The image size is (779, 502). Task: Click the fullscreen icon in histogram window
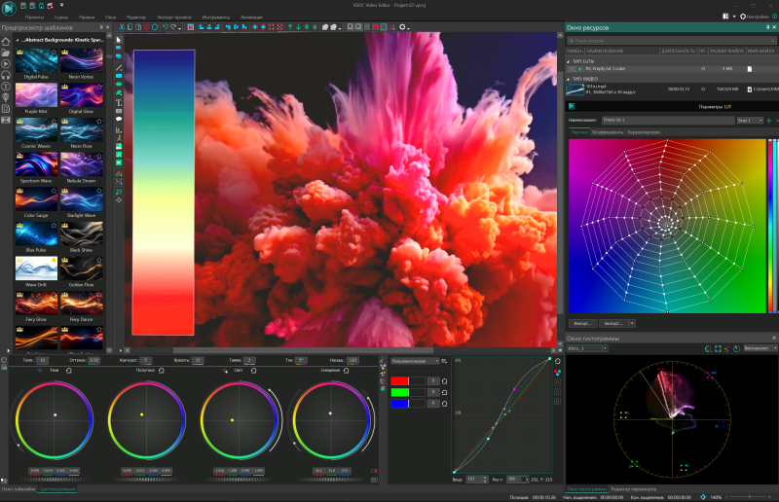pos(718,348)
